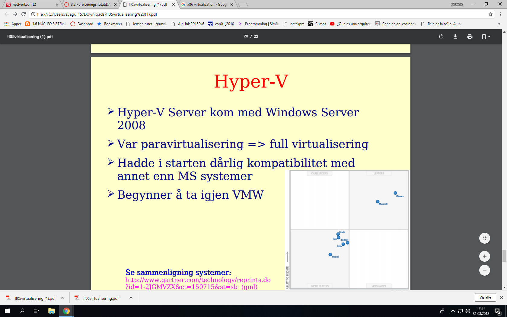Switch to the 3.2 Forelseningsnotat tab
507x317 pixels.
coord(91,5)
